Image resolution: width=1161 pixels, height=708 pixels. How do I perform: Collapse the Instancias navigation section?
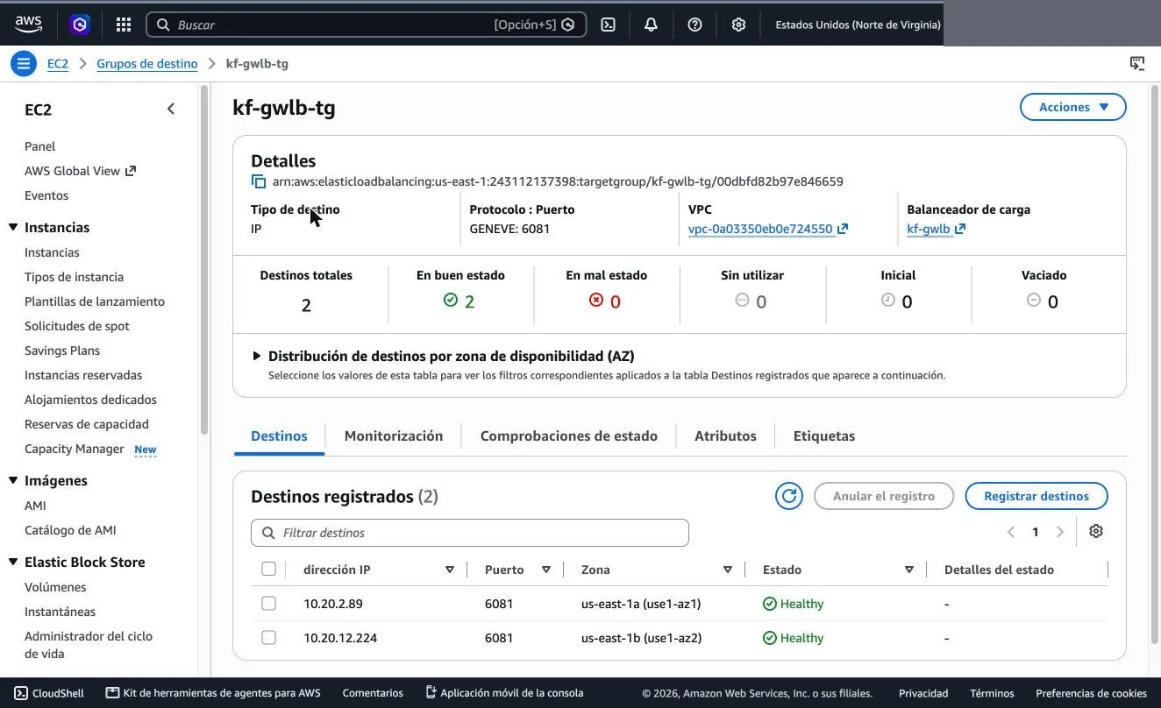click(13, 227)
